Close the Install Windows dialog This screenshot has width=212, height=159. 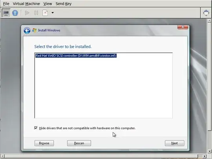tap(183, 27)
